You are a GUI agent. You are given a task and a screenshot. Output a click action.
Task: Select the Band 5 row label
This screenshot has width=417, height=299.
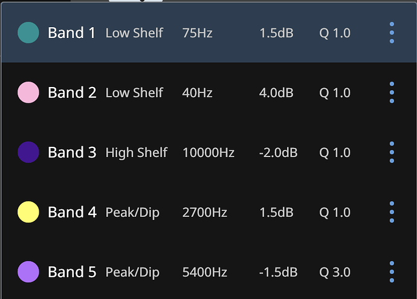[x=72, y=272]
